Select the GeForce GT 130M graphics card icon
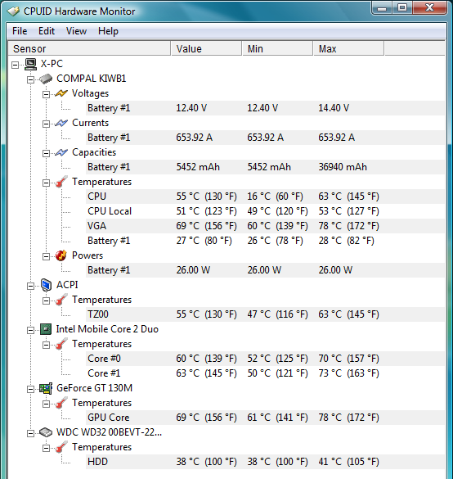Screen dimensions: 453x479 pyautogui.click(x=46, y=388)
